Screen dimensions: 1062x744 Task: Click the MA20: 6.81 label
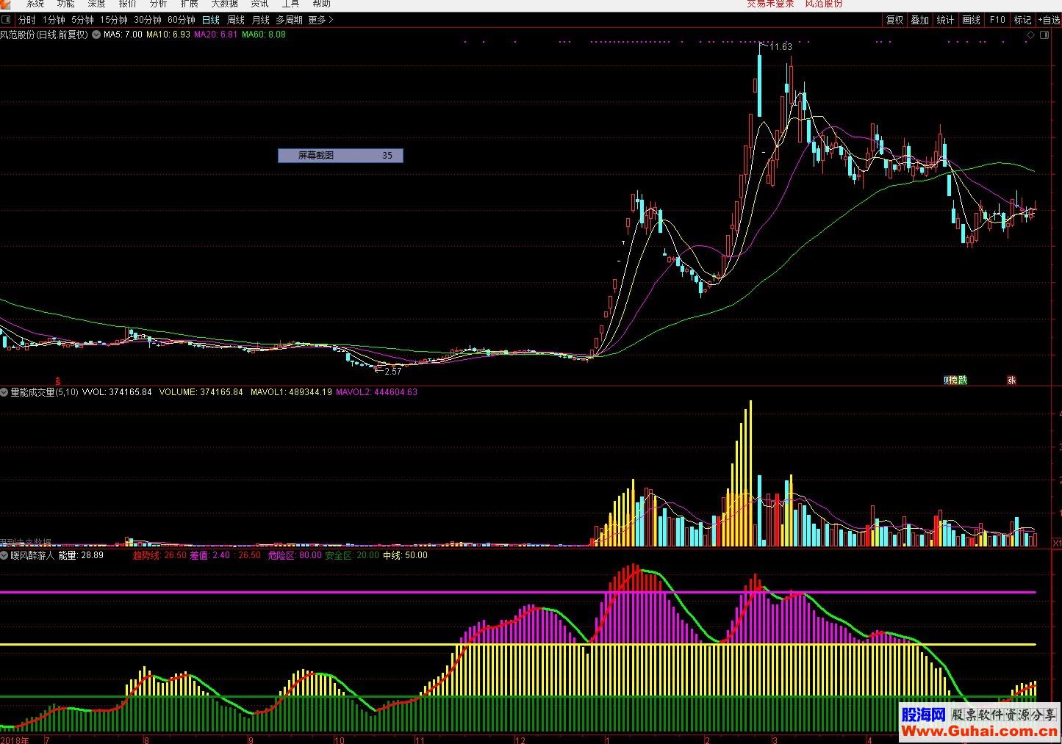[x=216, y=35]
